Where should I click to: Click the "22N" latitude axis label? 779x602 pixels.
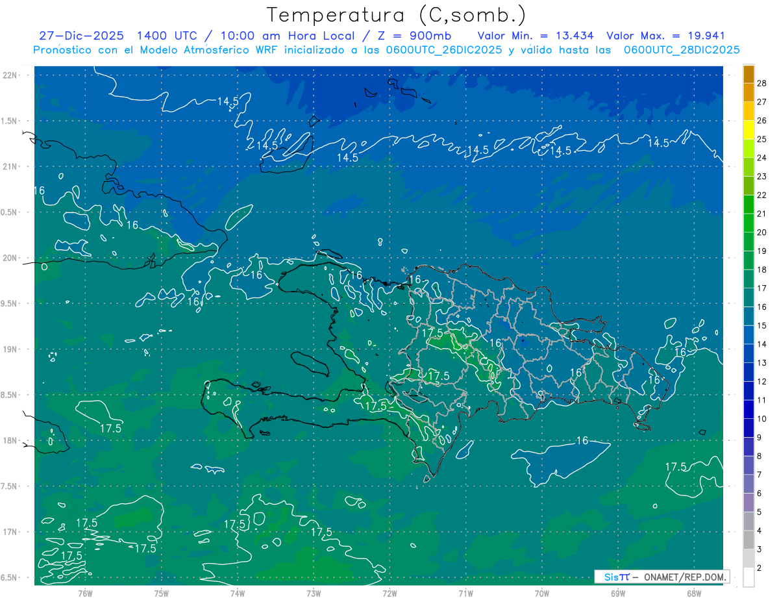coord(10,75)
